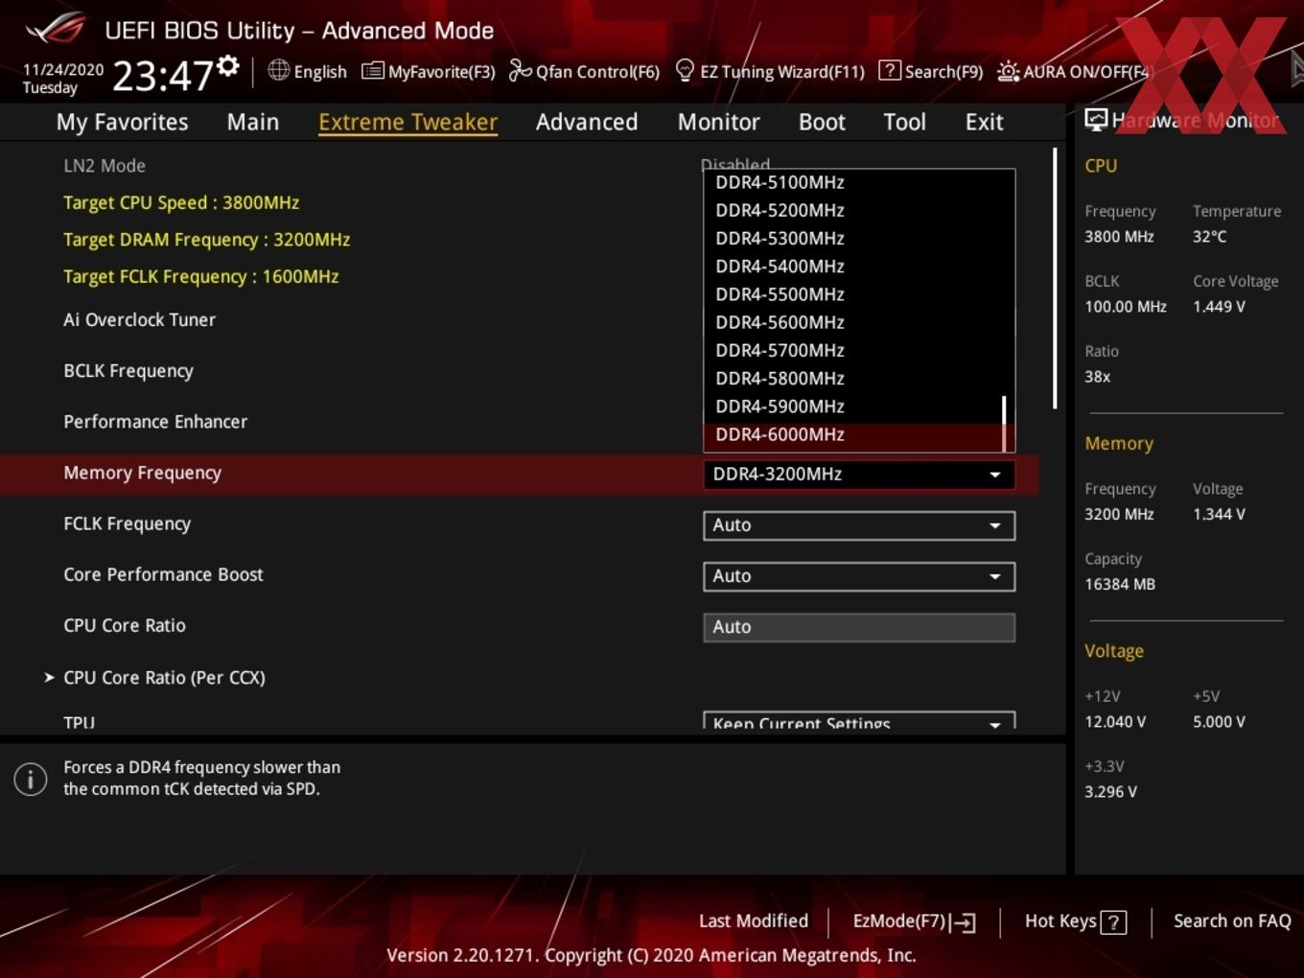Viewport: 1304px width, 978px height.
Task: Click the Hot Keys question mark box
Action: (1113, 922)
